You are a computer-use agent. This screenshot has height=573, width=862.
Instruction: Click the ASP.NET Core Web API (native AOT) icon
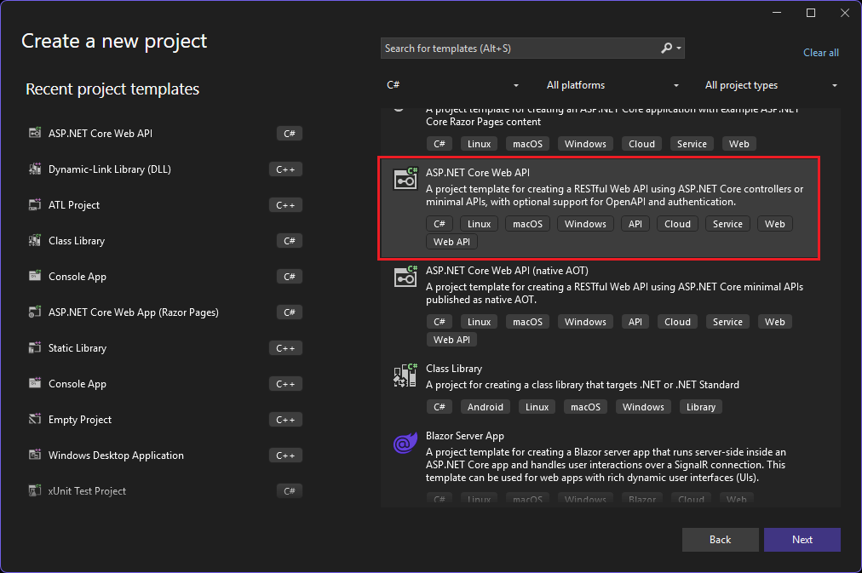point(405,277)
